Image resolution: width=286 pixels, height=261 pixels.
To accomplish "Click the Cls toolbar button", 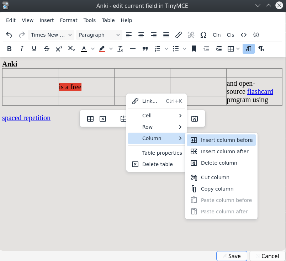I will [231, 34].
